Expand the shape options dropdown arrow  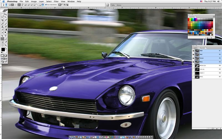42,5
